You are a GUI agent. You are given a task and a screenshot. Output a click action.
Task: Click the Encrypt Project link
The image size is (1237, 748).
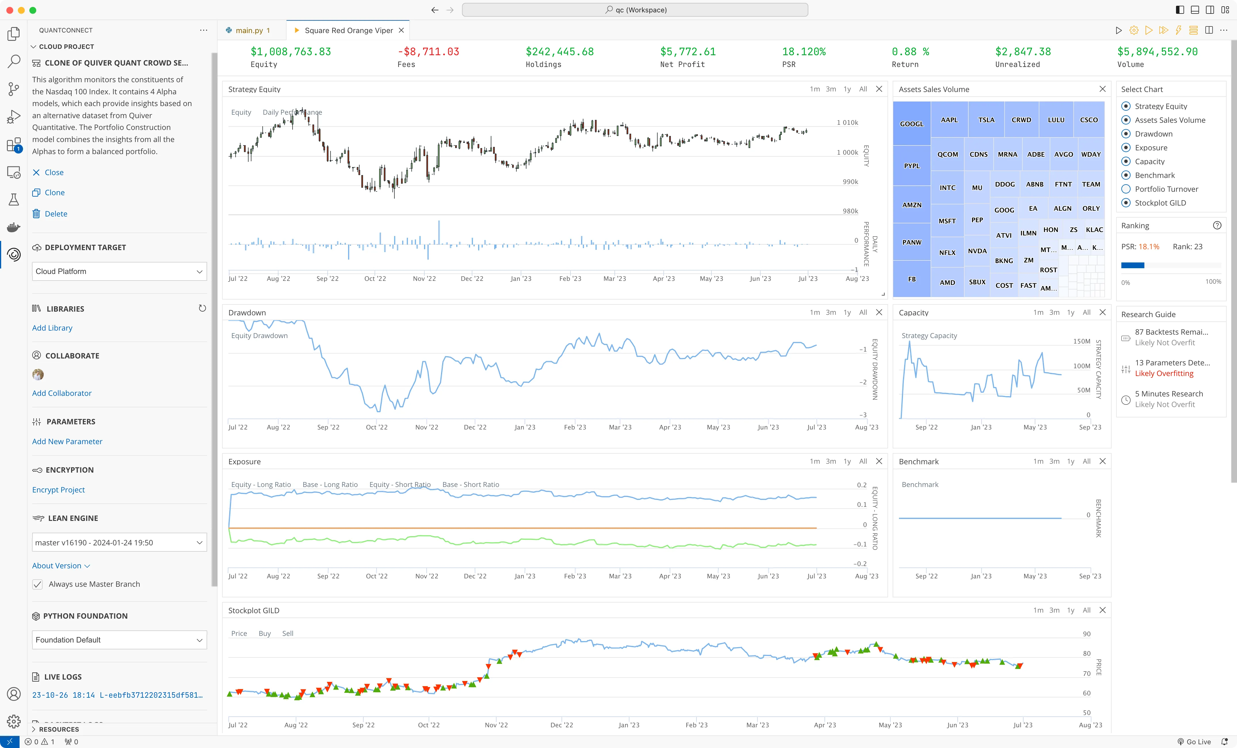[x=58, y=490]
